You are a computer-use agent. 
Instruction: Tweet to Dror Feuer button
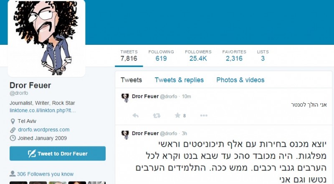(58, 153)
